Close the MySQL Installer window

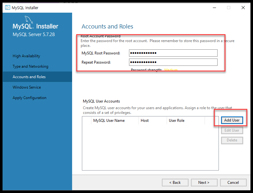point(243,8)
